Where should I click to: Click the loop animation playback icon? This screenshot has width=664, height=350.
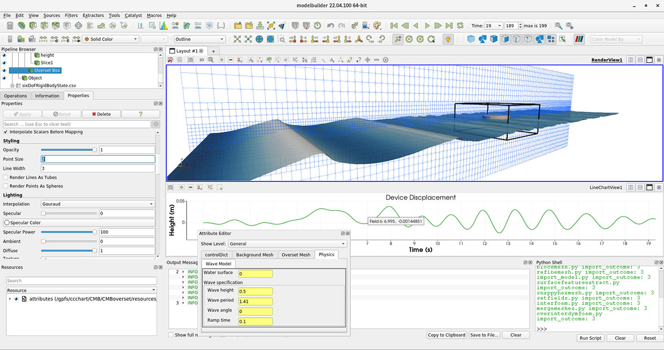(x=460, y=25)
